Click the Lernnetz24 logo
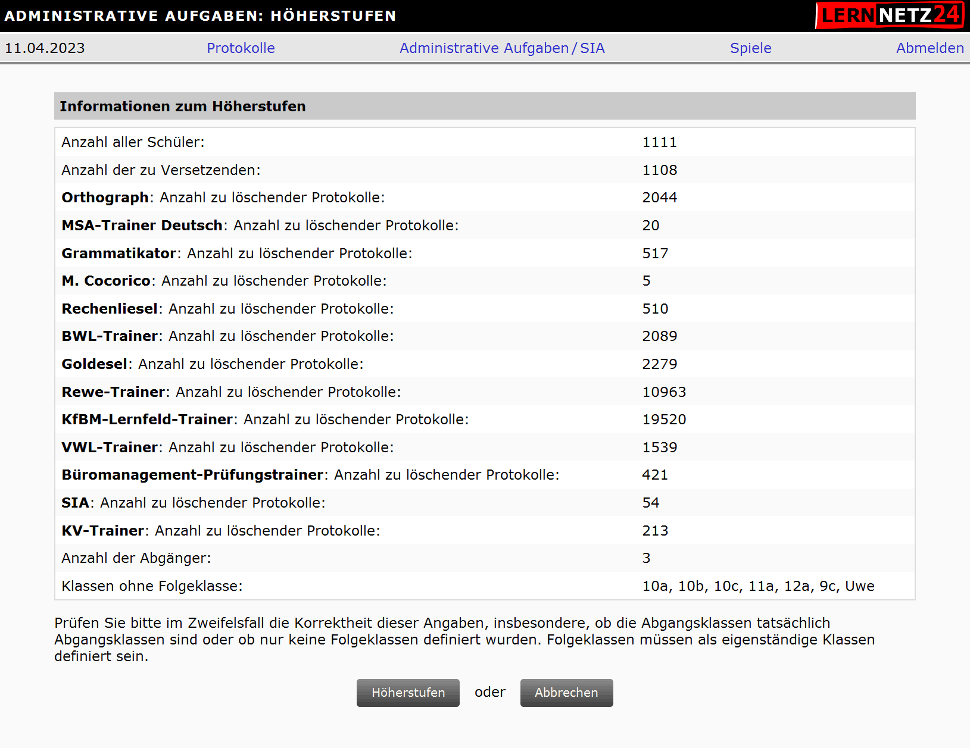Image resolution: width=970 pixels, height=748 pixels. click(890, 15)
